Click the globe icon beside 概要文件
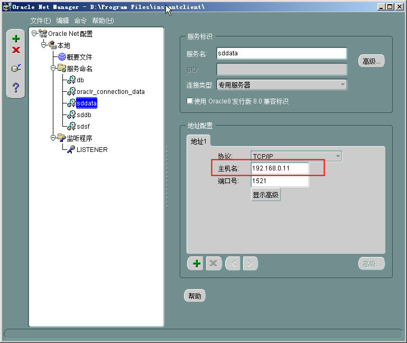 point(62,56)
